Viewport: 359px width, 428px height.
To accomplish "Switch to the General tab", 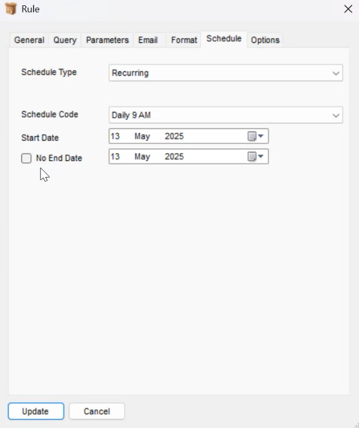I will point(29,40).
